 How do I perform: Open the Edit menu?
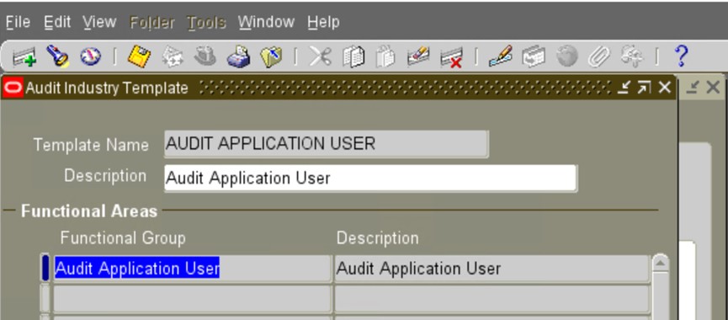coord(57,22)
